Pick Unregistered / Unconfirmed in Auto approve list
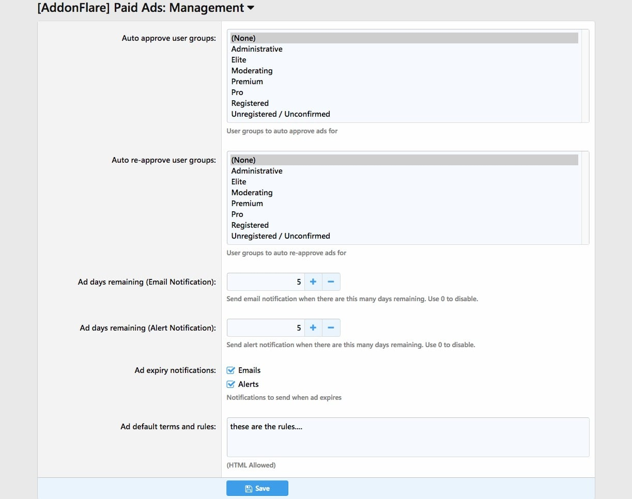The width and height of the screenshot is (632, 499). tap(281, 114)
